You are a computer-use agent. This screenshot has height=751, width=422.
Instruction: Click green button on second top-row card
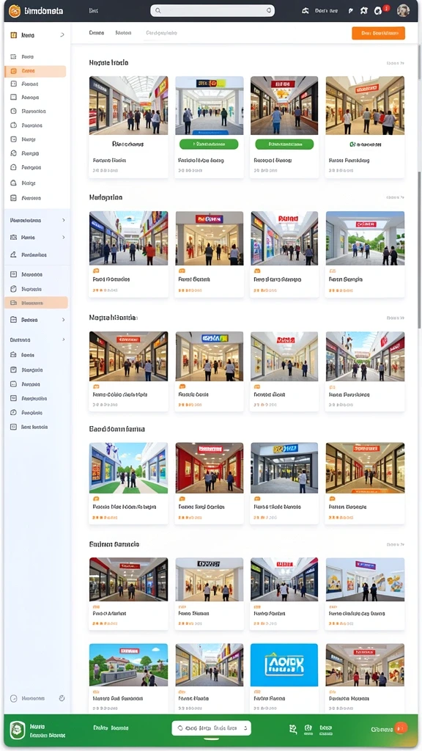[x=209, y=144]
